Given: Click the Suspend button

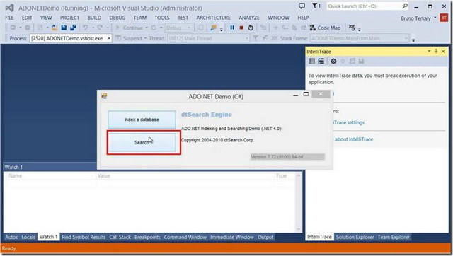Looking at the screenshot, I should [129, 38].
